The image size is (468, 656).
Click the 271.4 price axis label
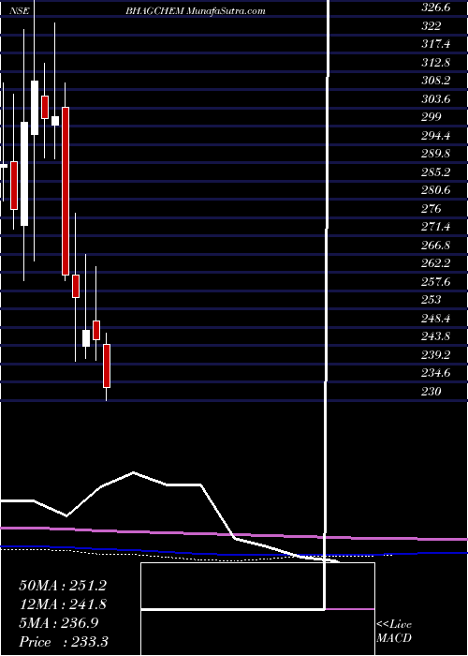coord(435,227)
